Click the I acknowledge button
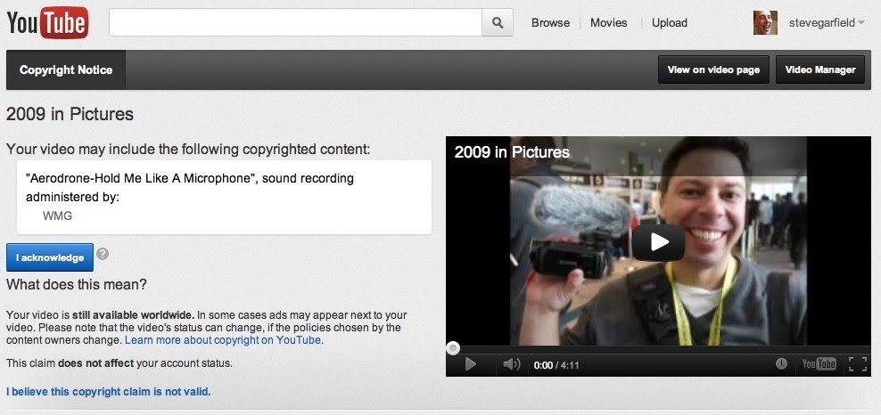The image size is (881, 415). click(49, 257)
